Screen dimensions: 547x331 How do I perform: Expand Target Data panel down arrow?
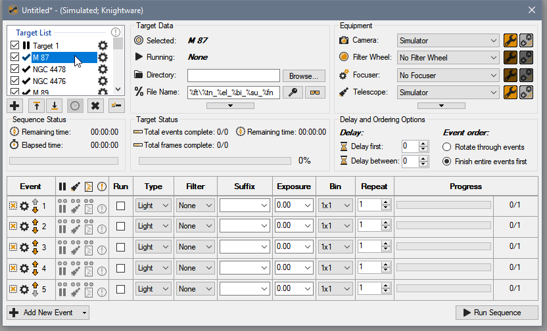click(x=230, y=106)
